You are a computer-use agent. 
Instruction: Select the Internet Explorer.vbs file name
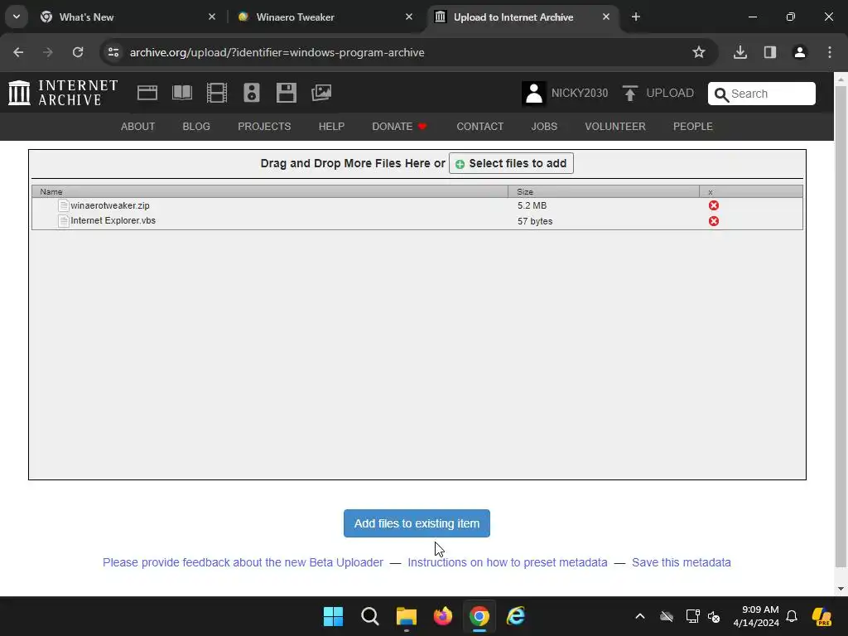coord(113,220)
